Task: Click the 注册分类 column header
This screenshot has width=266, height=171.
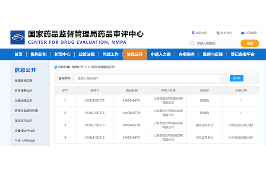Action: (x=241, y=90)
